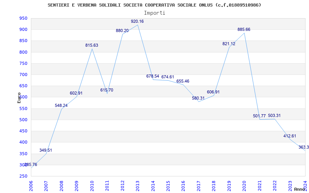The width and height of the screenshot is (309, 193).
Task: Click the 580.31 data label
Action: click(198, 98)
